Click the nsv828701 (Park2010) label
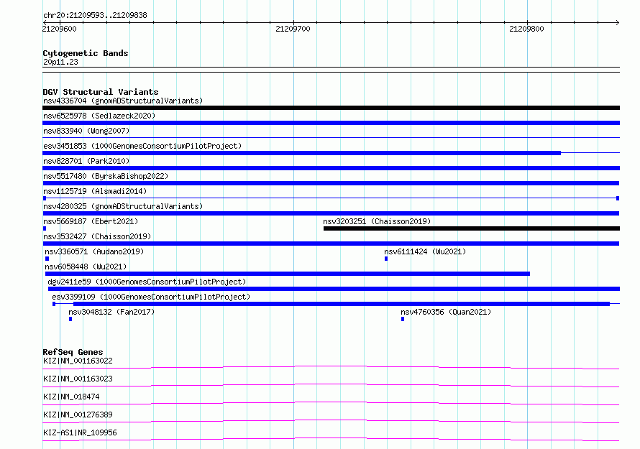The width and height of the screenshot is (640, 449). 86,161
